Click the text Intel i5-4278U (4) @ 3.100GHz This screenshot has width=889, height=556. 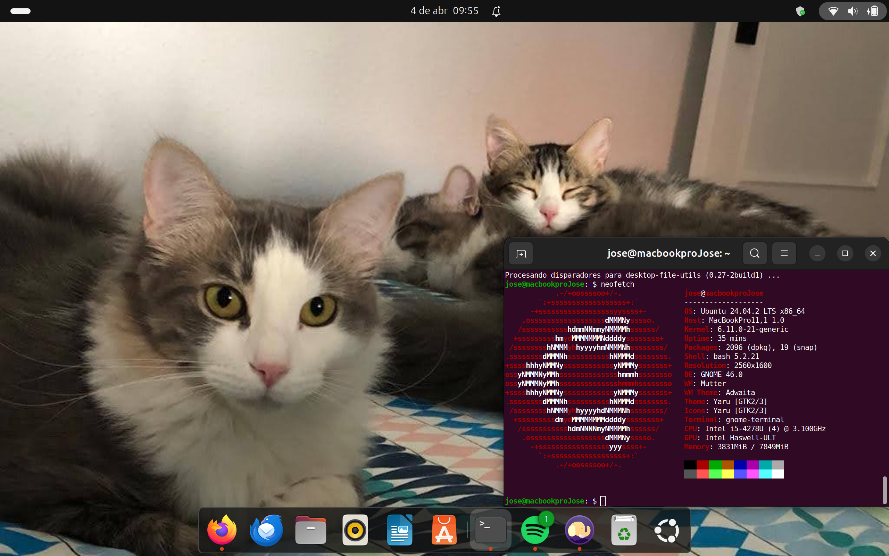point(765,429)
